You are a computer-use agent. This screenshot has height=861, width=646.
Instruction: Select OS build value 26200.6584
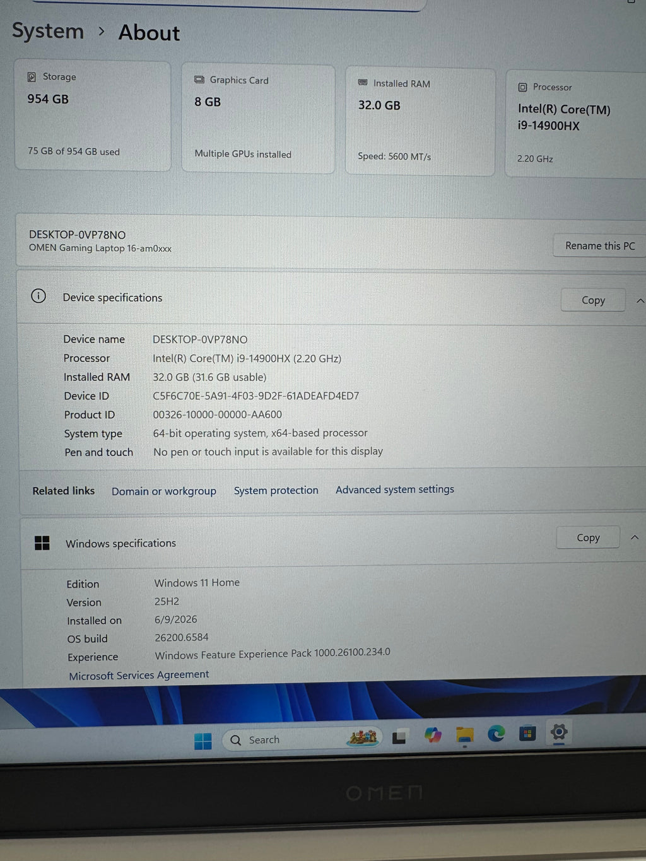pos(182,638)
